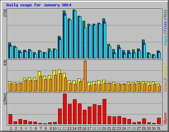Select day 5 on the x-axis
This screenshot has height=132, width=169.
point(31,128)
